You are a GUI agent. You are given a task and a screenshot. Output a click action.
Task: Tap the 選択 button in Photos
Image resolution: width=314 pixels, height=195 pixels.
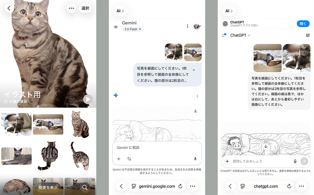85,8
